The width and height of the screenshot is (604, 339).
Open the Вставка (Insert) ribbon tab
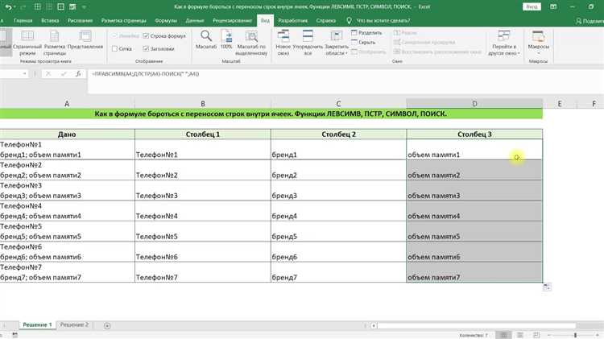(50, 20)
